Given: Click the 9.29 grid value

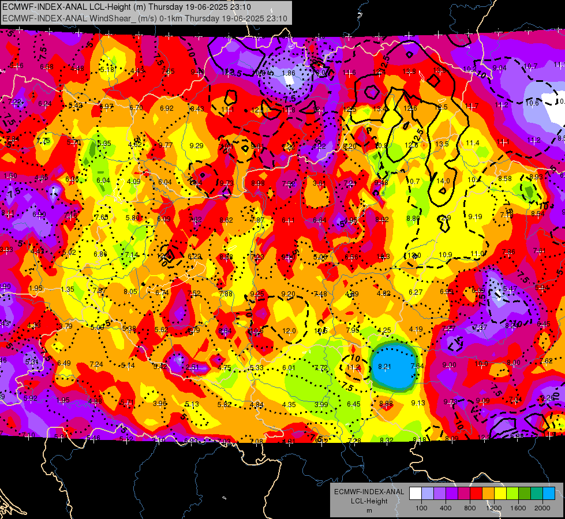Looking at the screenshot, I should tap(196, 145).
